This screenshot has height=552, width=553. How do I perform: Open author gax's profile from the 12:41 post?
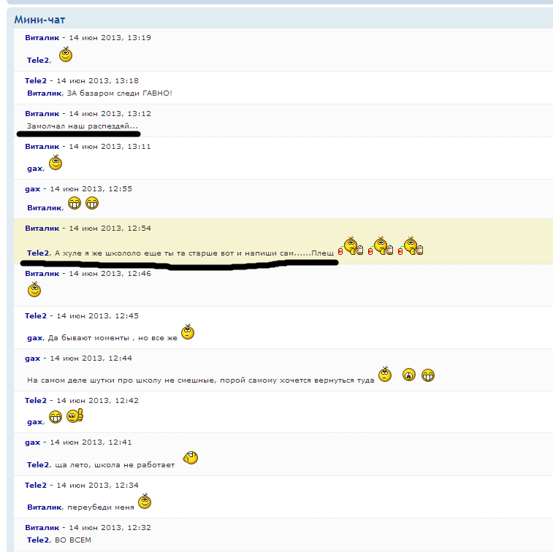pos(32,442)
